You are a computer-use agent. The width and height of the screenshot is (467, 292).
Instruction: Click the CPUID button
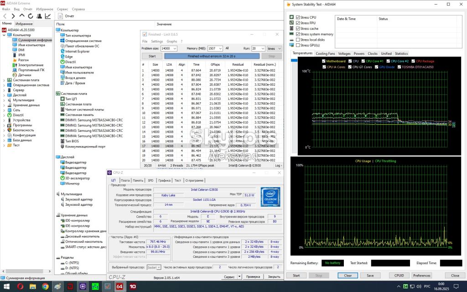coord(399,276)
